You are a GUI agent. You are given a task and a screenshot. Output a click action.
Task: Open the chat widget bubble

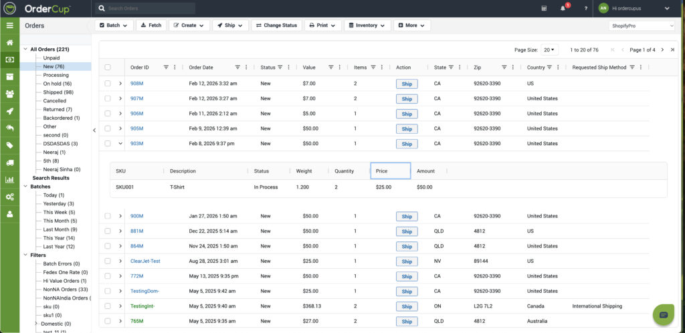click(663, 314)
